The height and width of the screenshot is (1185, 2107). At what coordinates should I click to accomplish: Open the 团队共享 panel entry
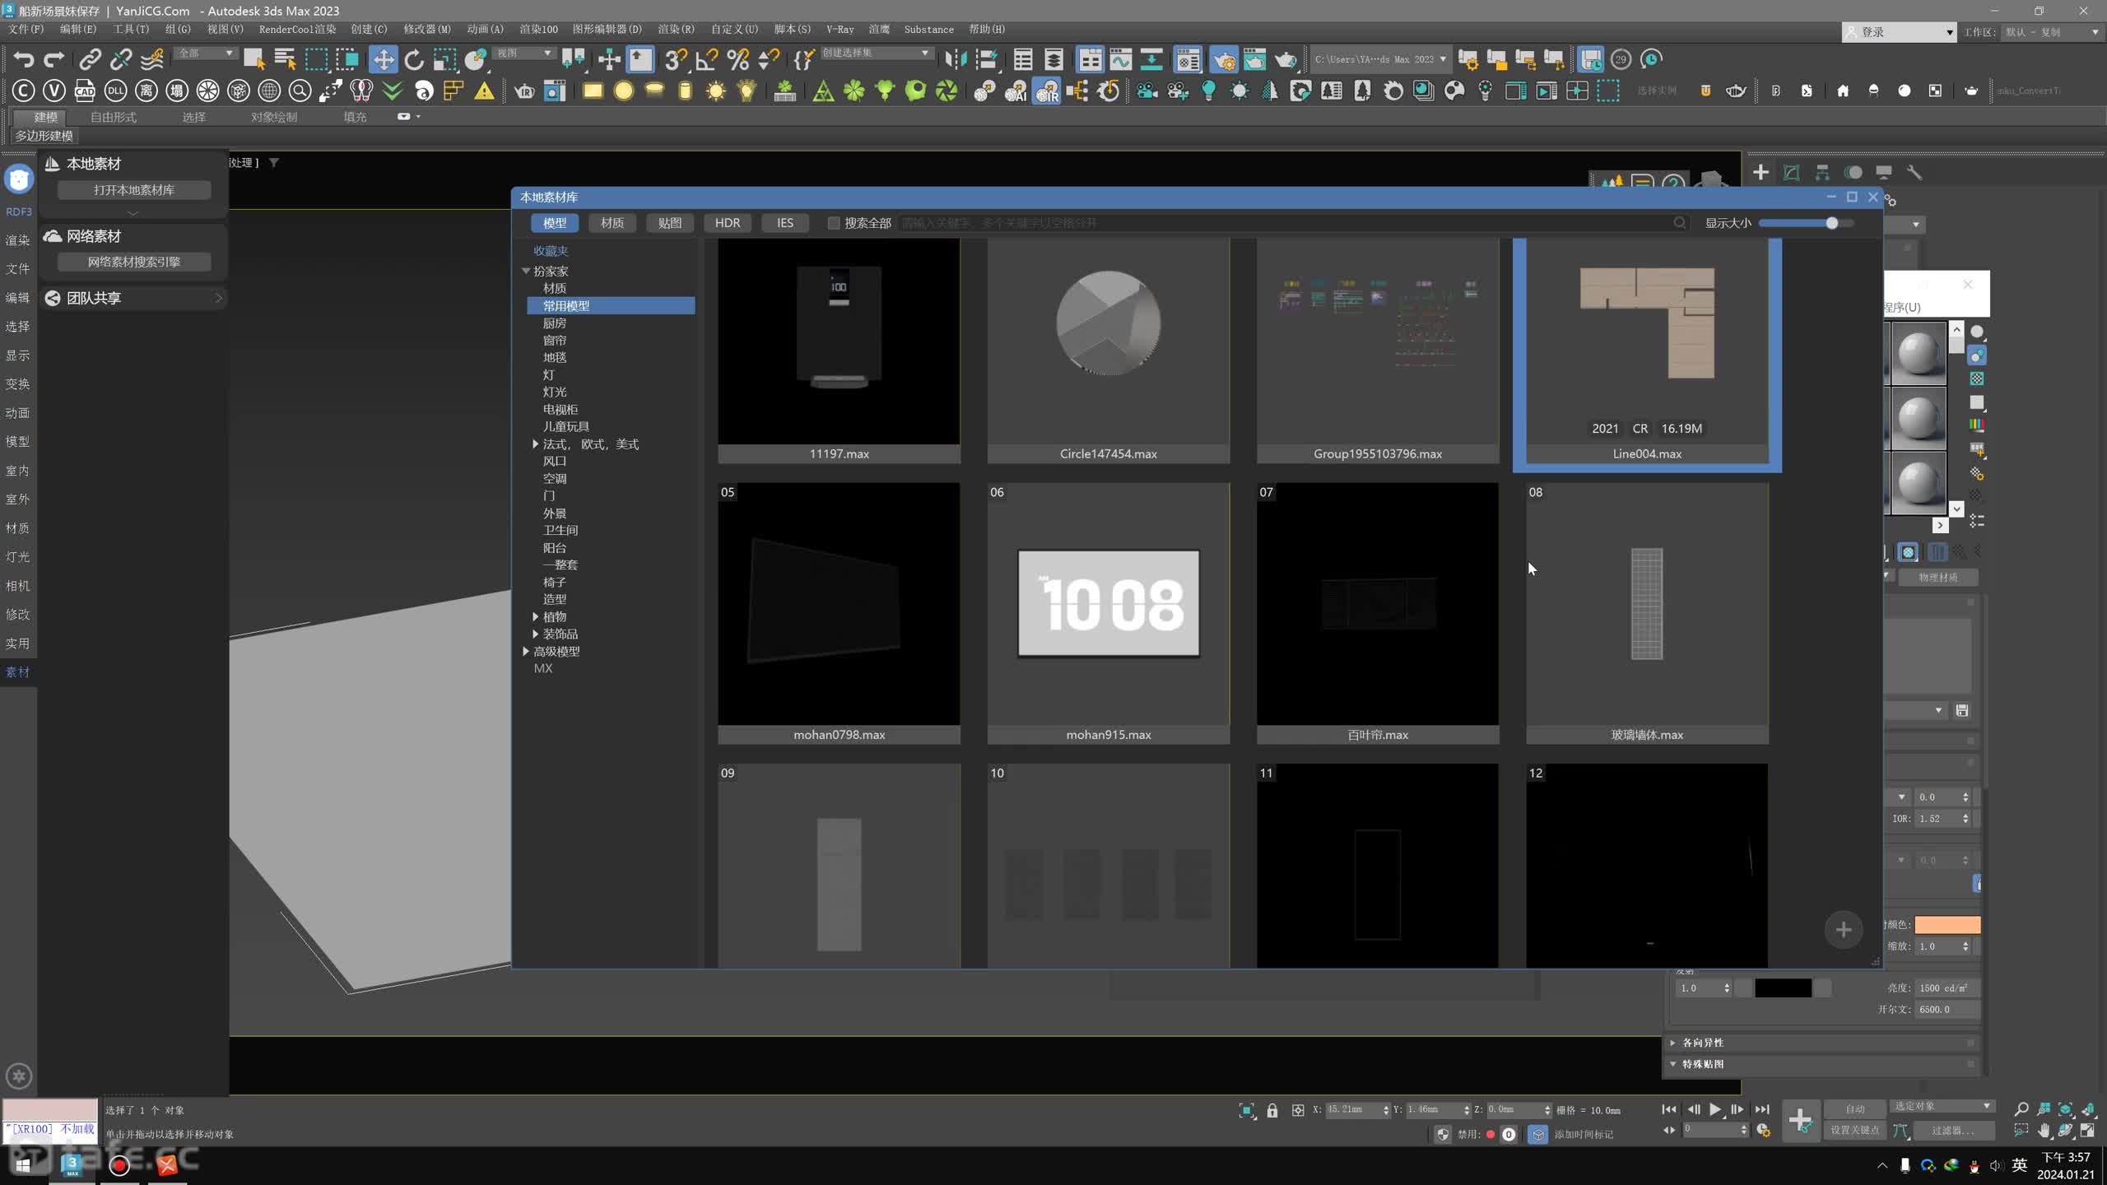pos(133,298)
